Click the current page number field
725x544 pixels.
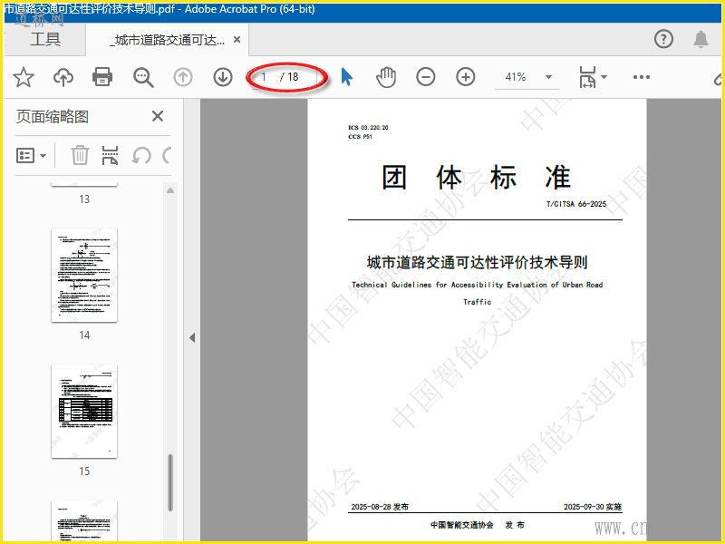pyautogui.click(x=264, y=77)
